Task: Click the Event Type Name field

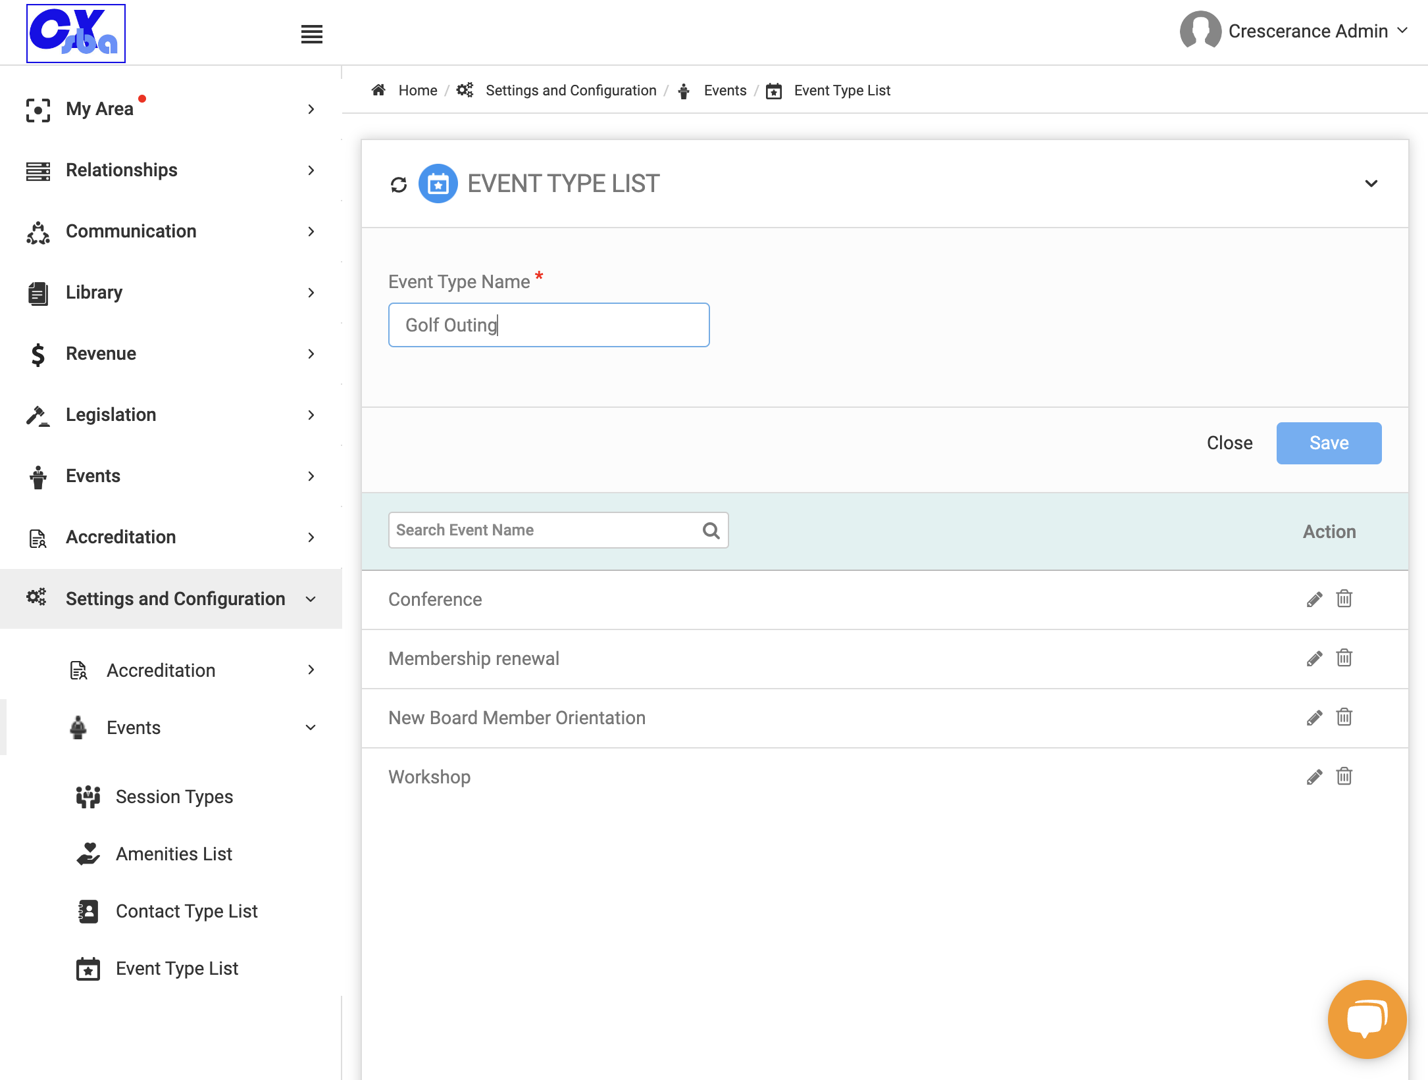Action: coord(549,325)
